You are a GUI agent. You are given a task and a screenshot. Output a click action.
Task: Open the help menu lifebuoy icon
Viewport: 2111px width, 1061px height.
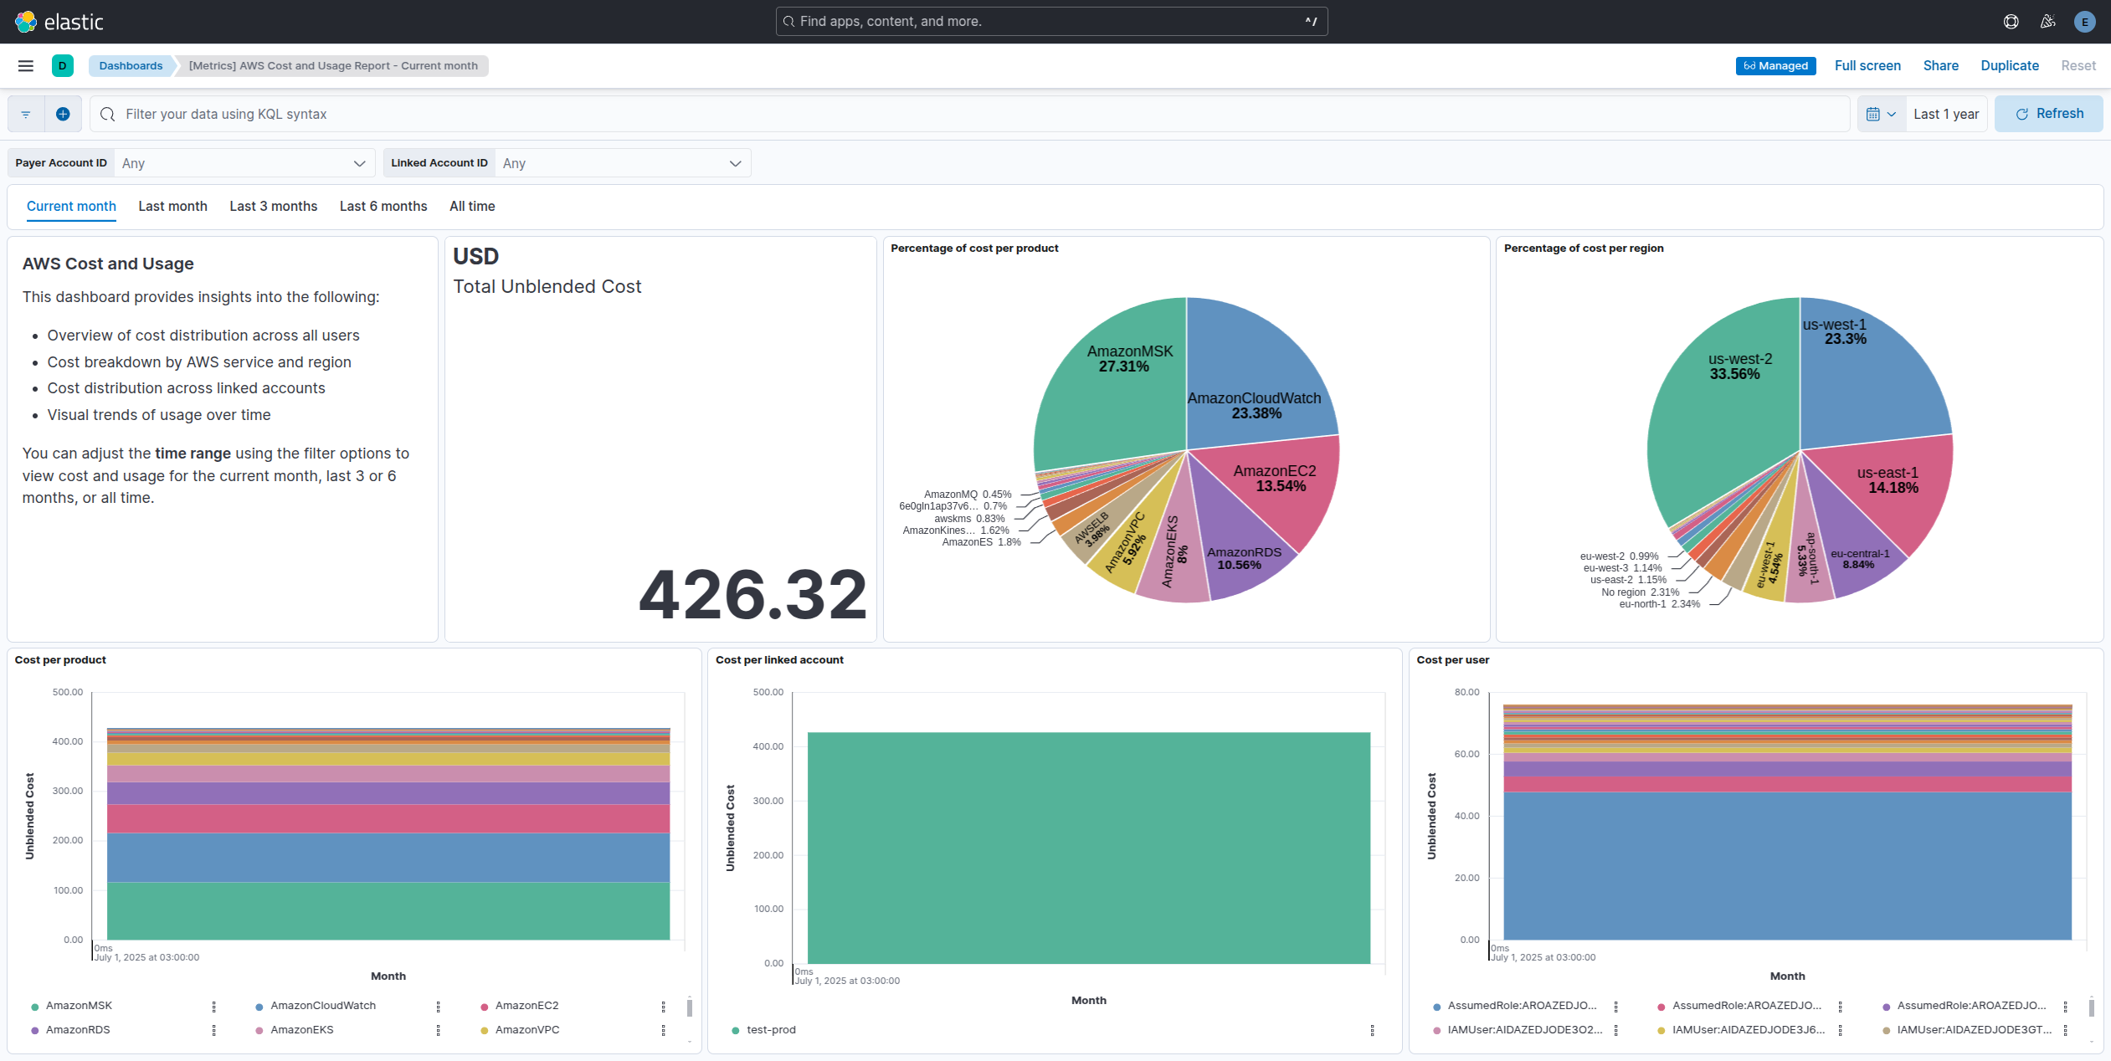[2011, 22]
